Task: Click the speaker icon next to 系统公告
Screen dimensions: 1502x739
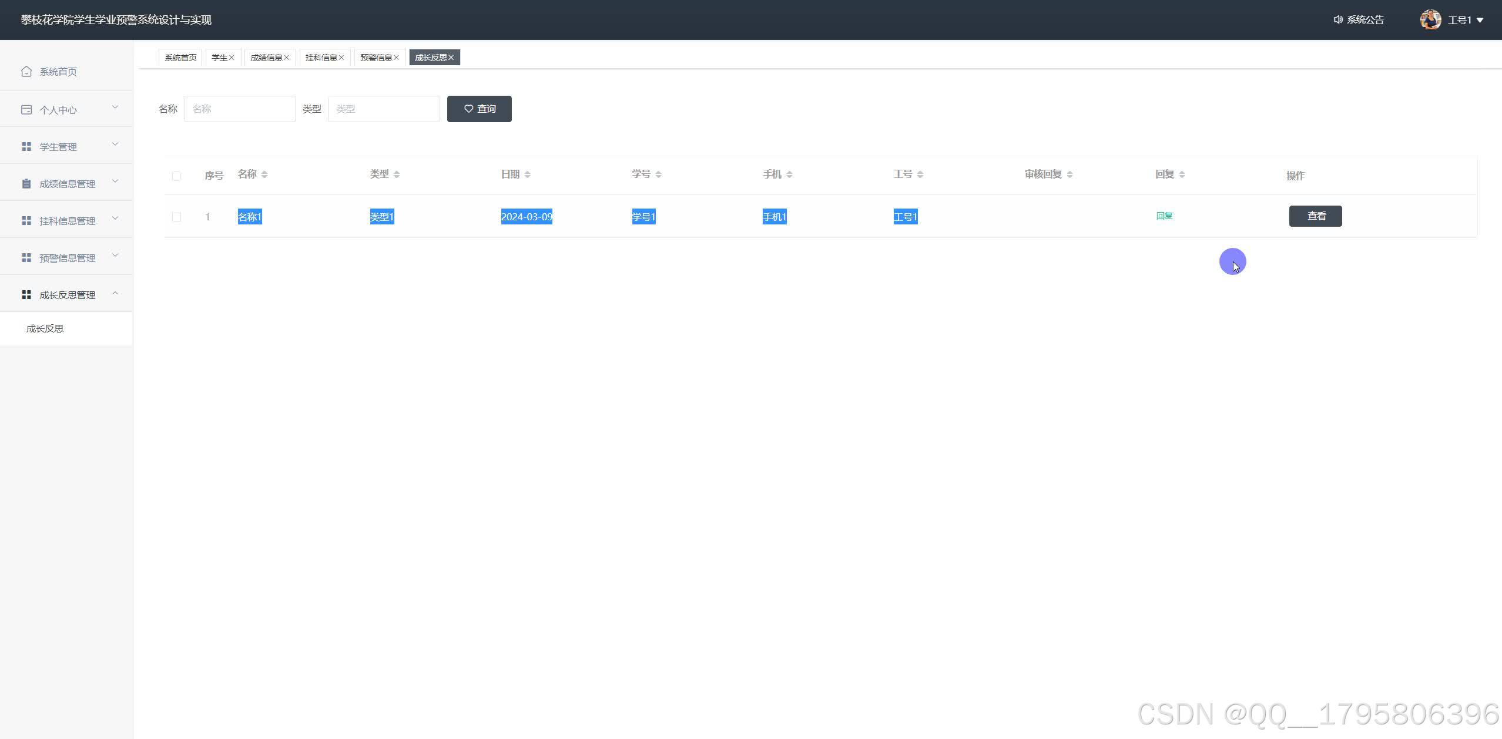Action: point(1338,20)
